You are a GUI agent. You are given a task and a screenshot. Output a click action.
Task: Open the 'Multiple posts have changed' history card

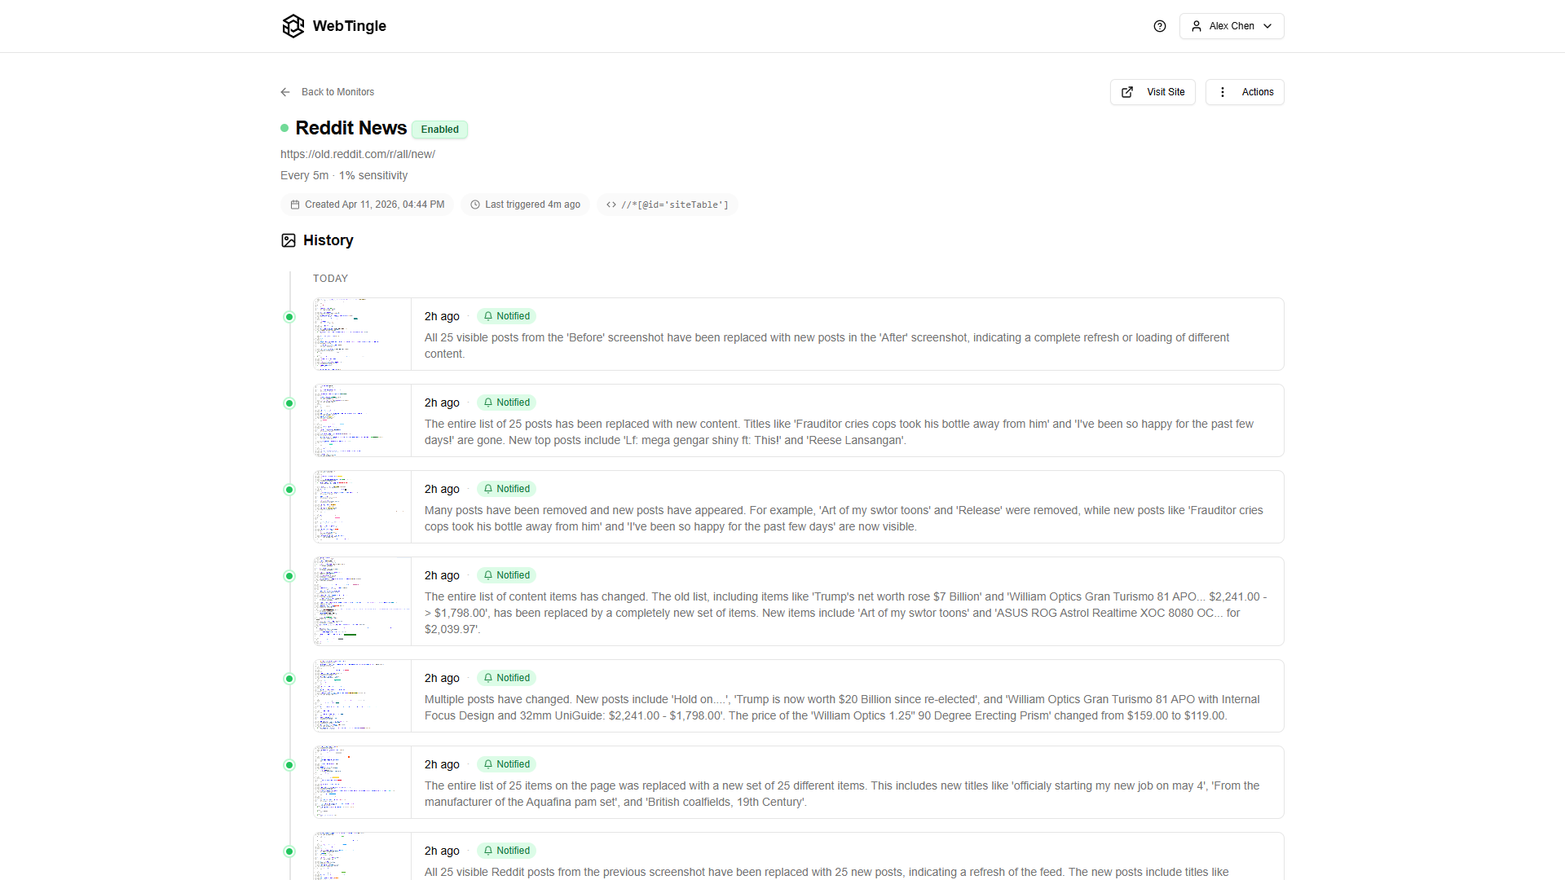[799, 696]
